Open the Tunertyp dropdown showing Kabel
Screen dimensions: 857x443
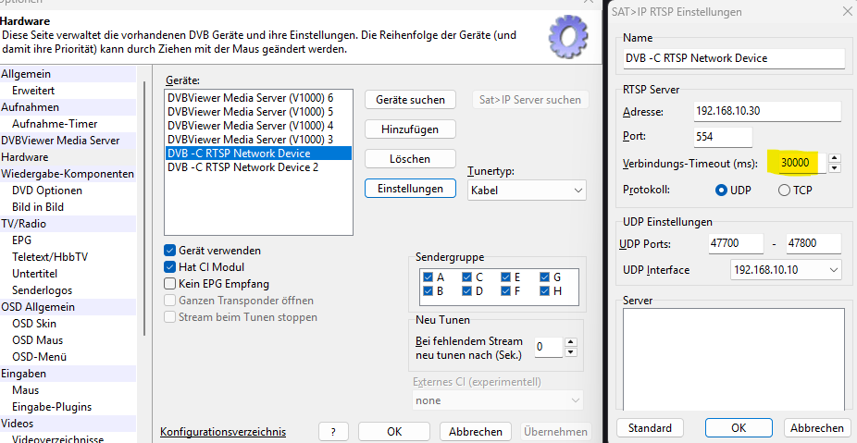point(527,191)
